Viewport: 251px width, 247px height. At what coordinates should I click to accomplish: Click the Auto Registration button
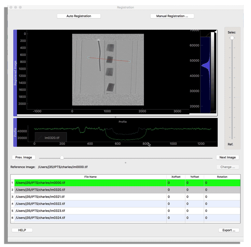pyautogui.click(x=79, y=16)
